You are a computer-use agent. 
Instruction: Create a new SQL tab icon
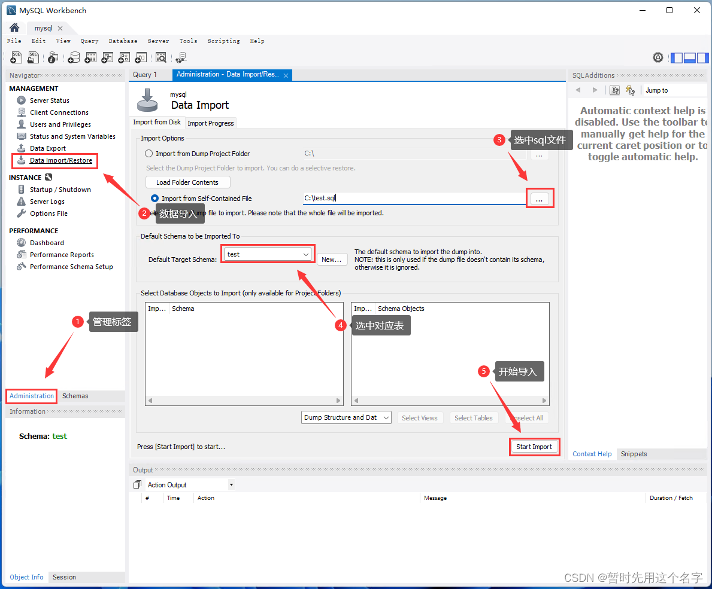pos(16,57)
